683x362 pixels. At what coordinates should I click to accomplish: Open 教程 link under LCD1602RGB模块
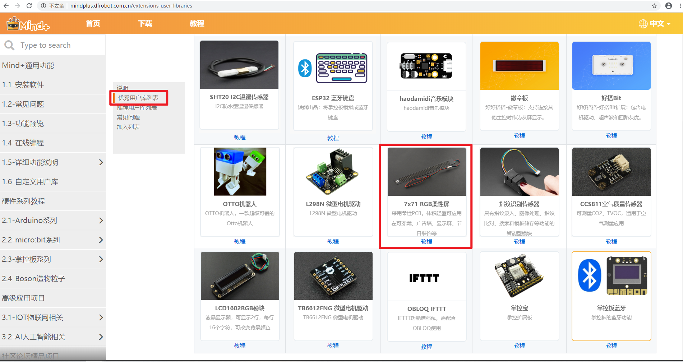tap(240, 346)
